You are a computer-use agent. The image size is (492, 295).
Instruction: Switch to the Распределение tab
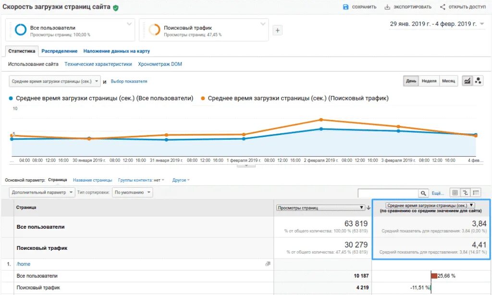59,51
